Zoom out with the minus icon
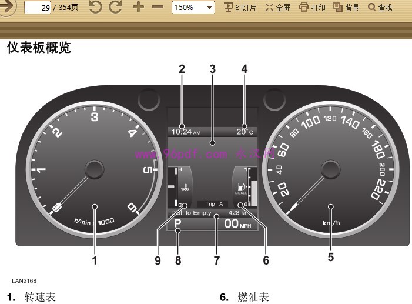The width and height of the screenshot is (412, 304). (x=158, y=7)
